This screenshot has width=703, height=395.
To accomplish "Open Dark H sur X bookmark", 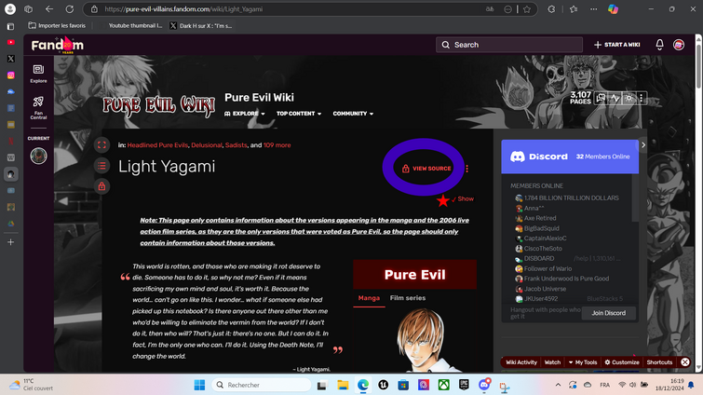I will [201, 25].
